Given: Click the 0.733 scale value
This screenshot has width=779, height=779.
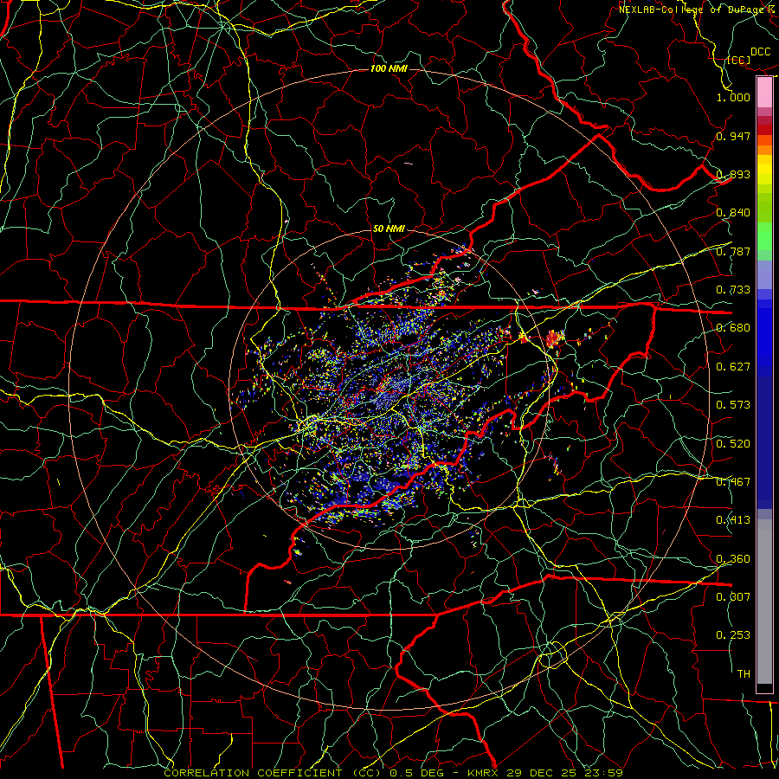Looking at the screenshot, I should pos(733,290).
